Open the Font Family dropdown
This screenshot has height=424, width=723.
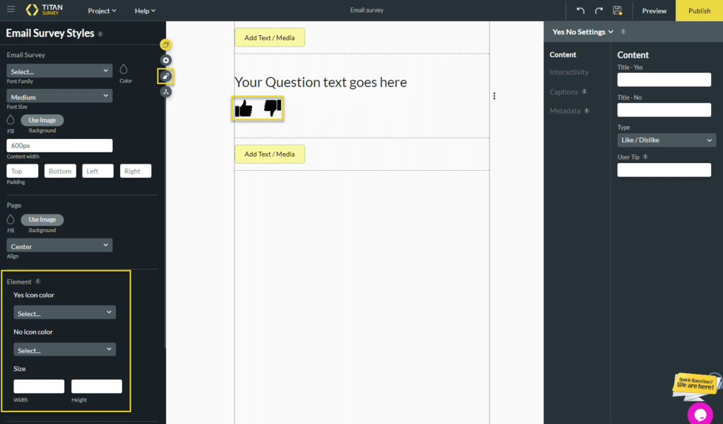(x=59, y=71)
